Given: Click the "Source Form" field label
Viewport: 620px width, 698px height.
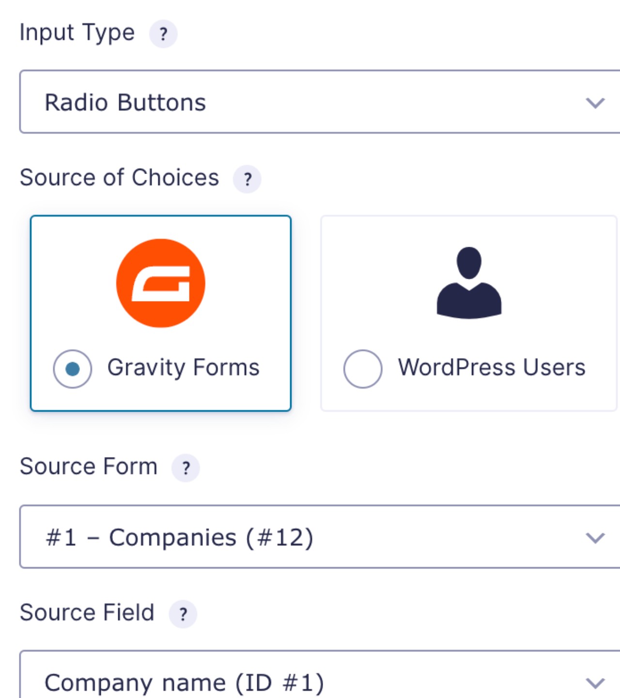Looking at the screenshot, I should coord(89,466).
